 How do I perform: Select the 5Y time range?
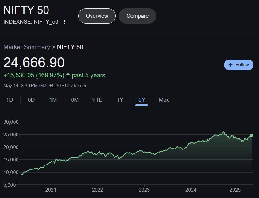click(x=141, y=100)
